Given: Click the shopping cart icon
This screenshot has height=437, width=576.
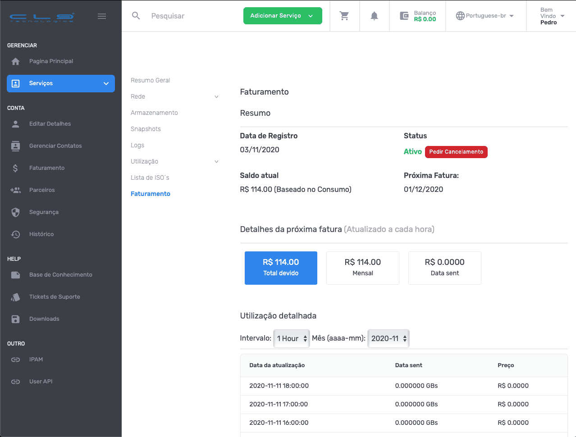Looking at the screenshot, I should pyautogui.click(x=344, y=16).
